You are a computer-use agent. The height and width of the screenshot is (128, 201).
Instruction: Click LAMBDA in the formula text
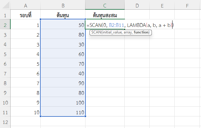[x=137, y=25]
